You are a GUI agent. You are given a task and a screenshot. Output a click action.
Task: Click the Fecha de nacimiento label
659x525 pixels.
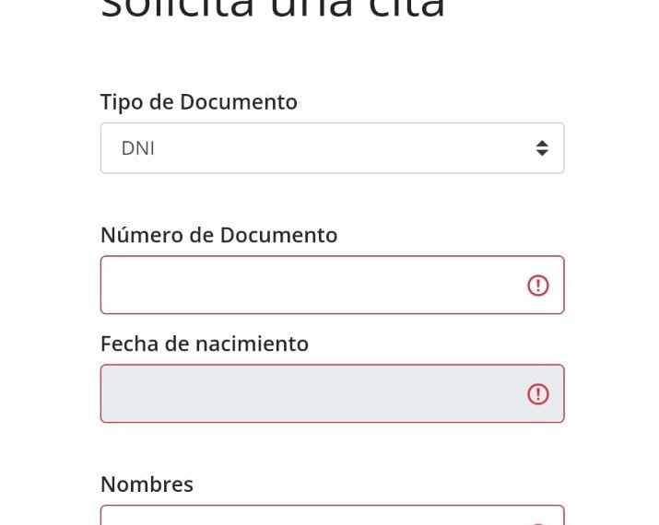[x=205, y=344]
